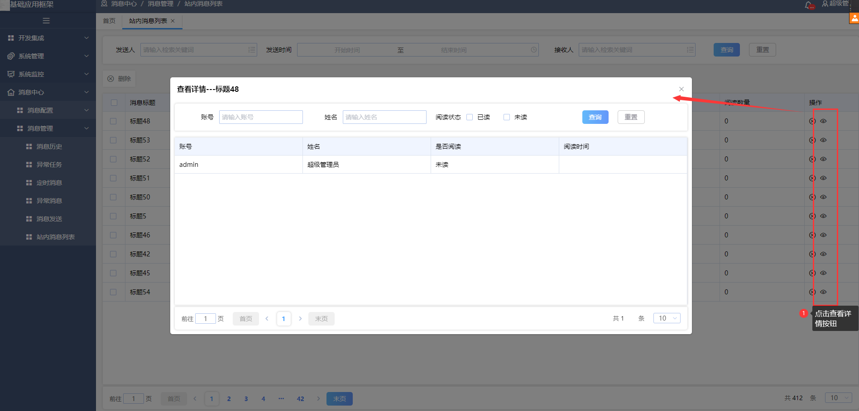The image size is (859, 411).
Task: Click list icon in 发送人 field
Action: click(252, 50)
